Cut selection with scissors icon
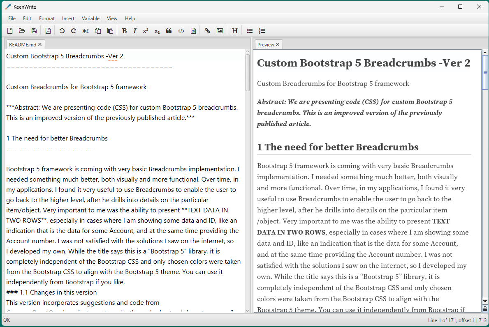This screenshot has width=489, height=327. (x=86, y=31)
